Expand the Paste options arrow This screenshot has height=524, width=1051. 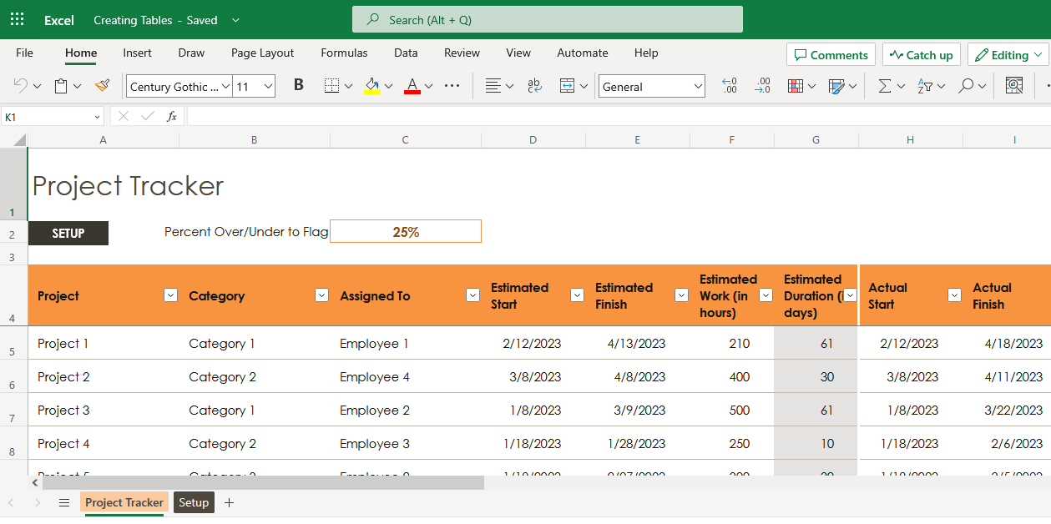77,86
